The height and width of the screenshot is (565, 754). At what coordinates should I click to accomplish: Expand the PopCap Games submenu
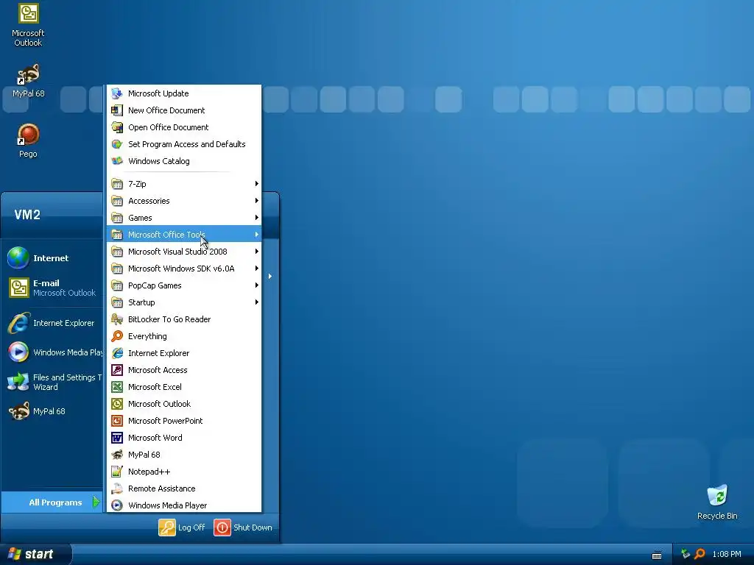pos(184,285)
